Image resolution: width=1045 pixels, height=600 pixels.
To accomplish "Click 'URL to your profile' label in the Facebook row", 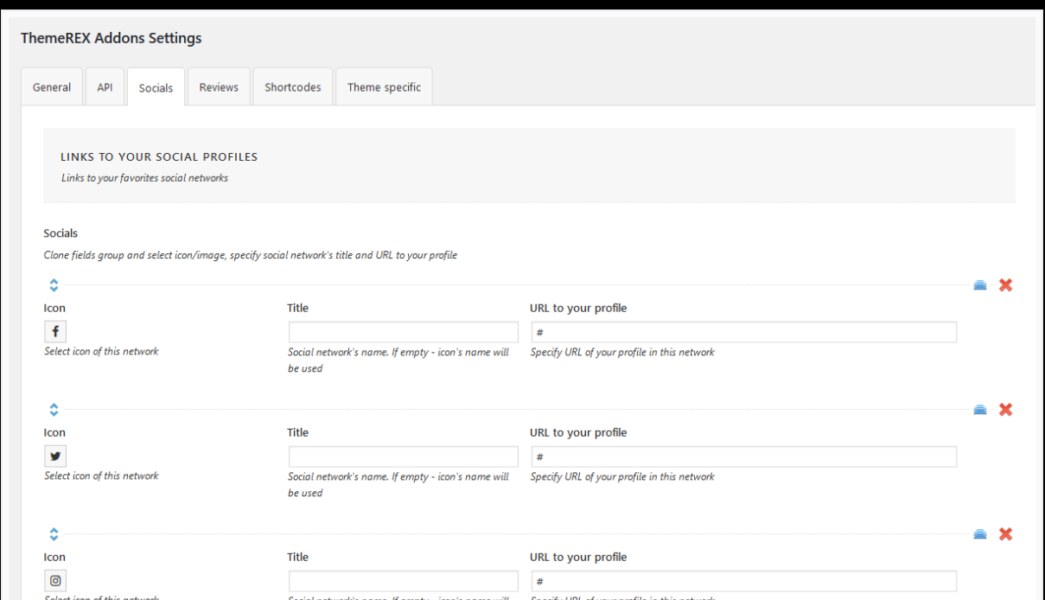I will click(x=578, y=308).
